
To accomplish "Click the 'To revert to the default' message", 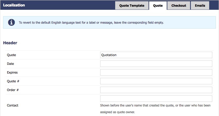I will 91,23.
